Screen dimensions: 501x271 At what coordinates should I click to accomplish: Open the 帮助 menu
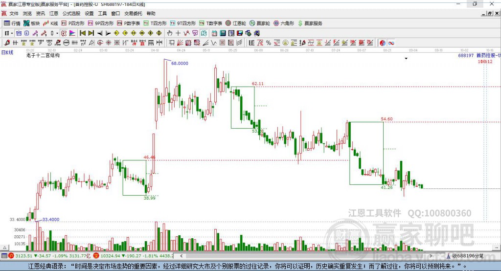coord(151,13)
